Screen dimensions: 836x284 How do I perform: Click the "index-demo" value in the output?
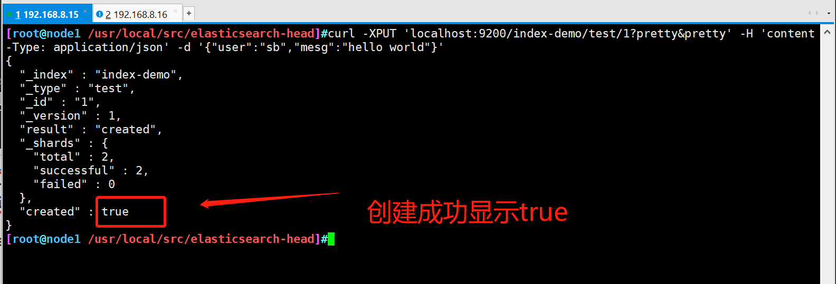[x=136, y=75]
